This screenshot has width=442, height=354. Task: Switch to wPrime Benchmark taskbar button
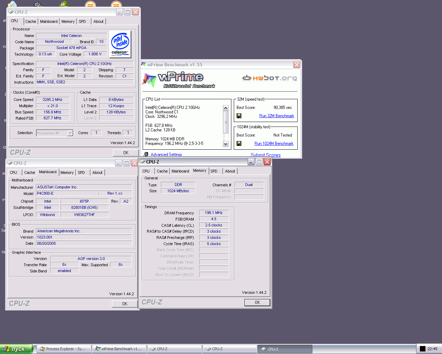point(119,349)
